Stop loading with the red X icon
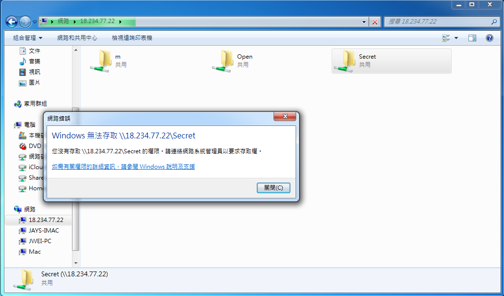The image size is (504, 296). click(374, 22)
